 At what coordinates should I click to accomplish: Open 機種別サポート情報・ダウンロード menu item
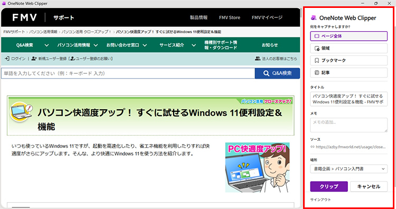tap(221, 45)
